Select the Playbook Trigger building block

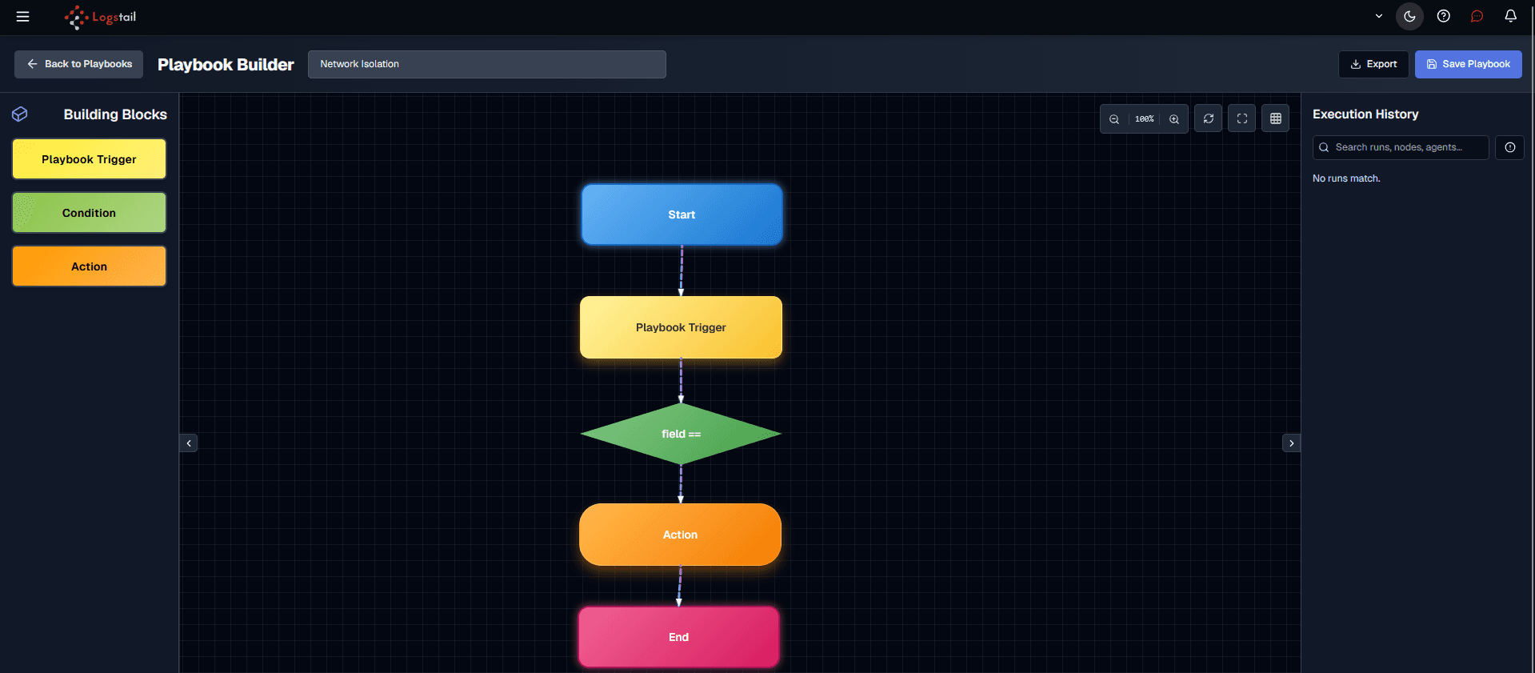[x=89, y=159]
